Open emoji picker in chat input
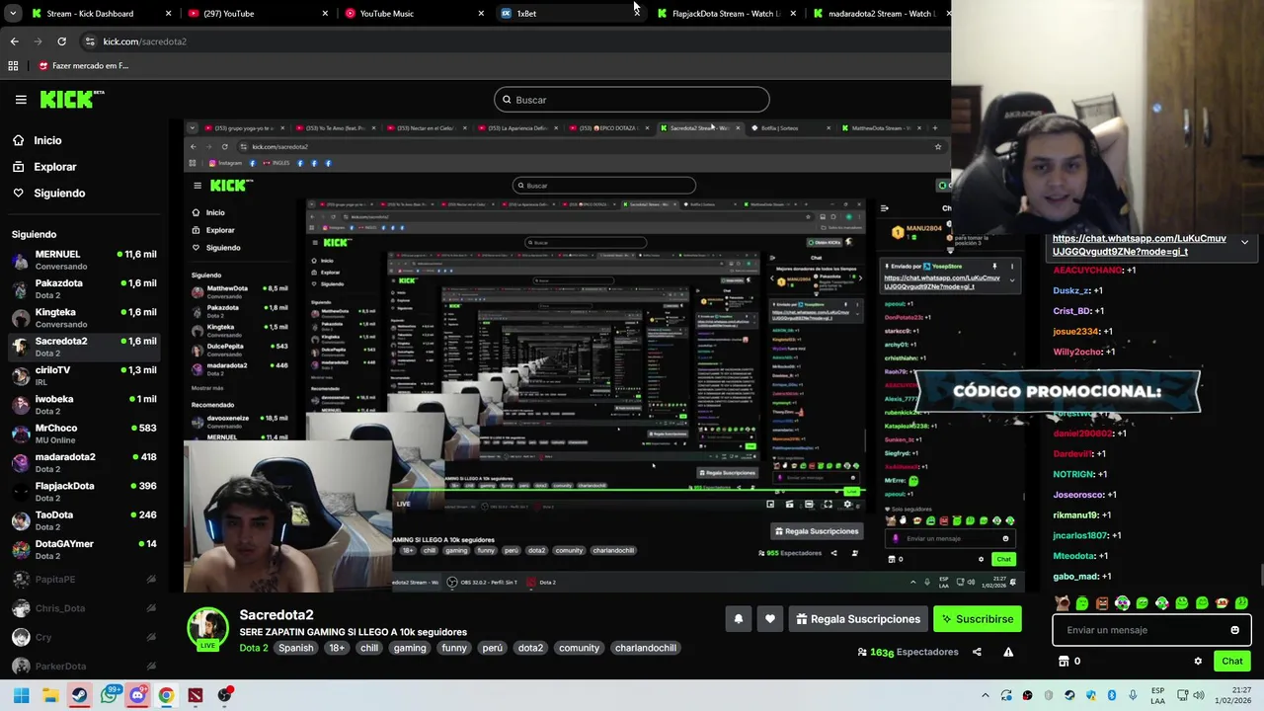 1234,630
